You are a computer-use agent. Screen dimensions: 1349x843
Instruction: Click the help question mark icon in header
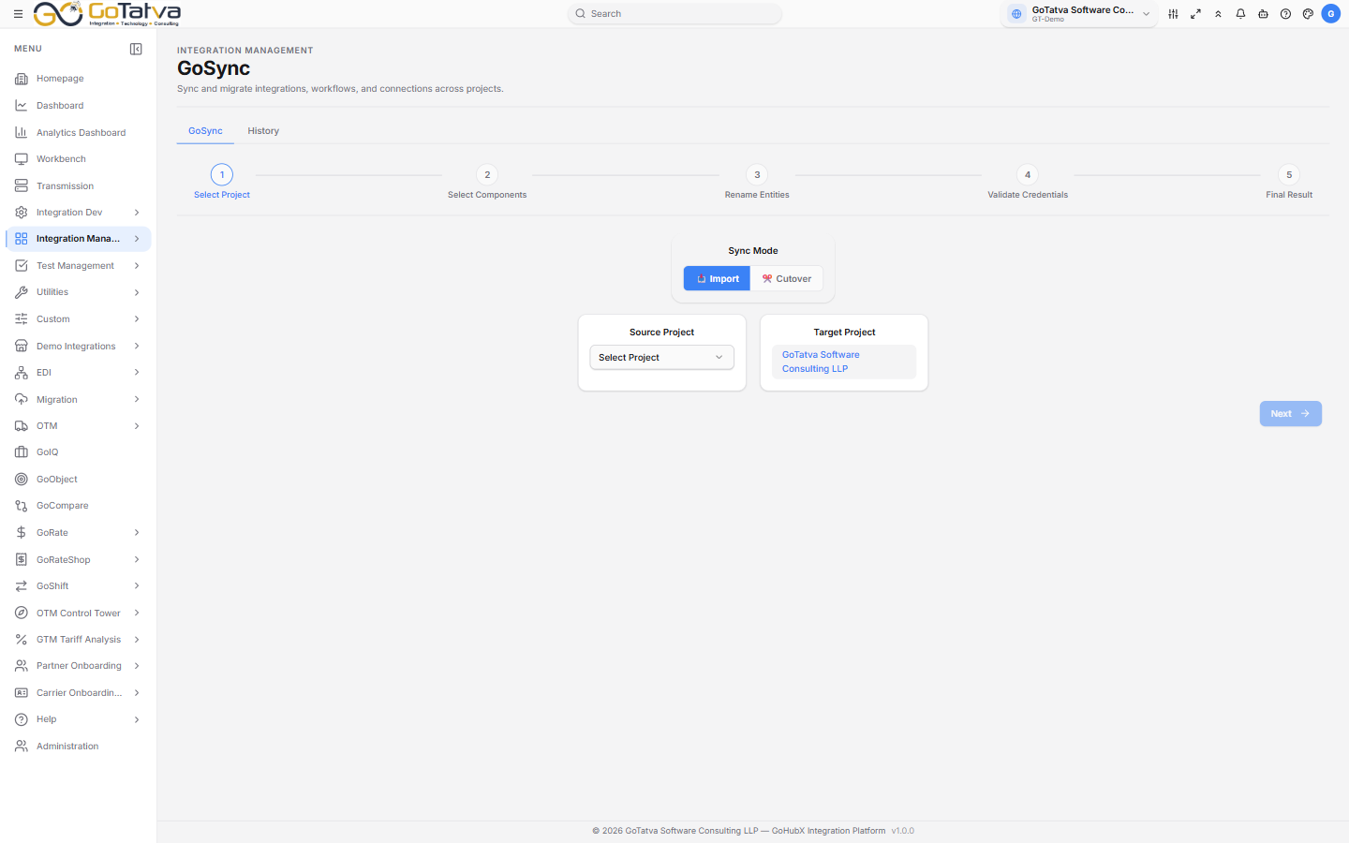coord(1285,14)
